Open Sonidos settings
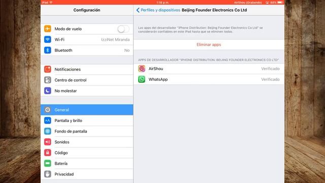Viewport: 325px width, 183px height. 87,142
